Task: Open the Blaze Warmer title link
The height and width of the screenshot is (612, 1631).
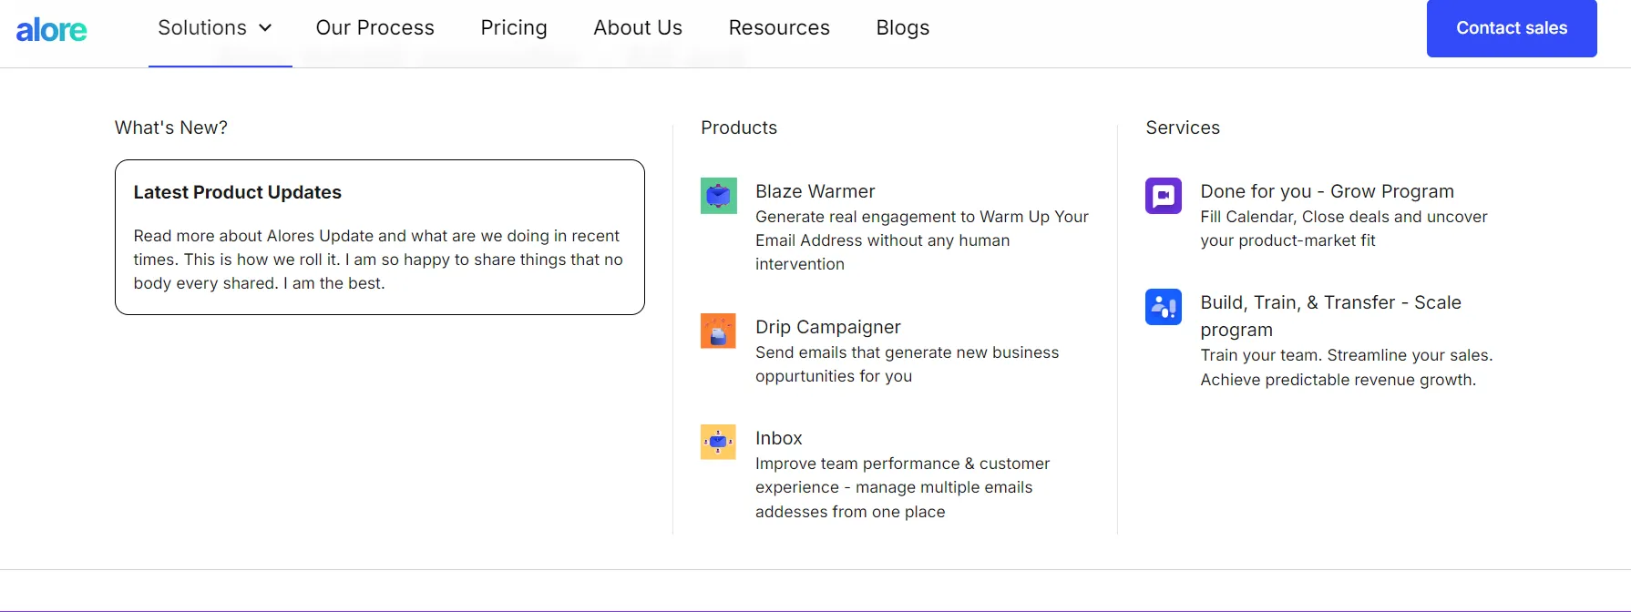Action: (x=815, y=191)
